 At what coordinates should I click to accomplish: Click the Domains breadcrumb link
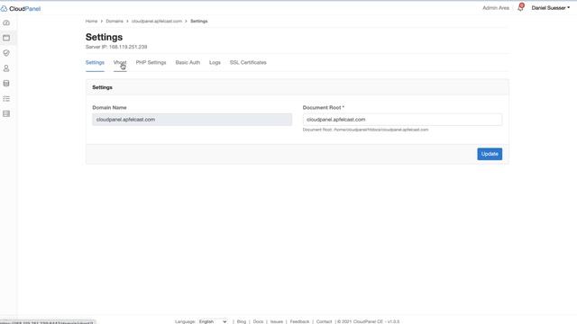[114, 21]
